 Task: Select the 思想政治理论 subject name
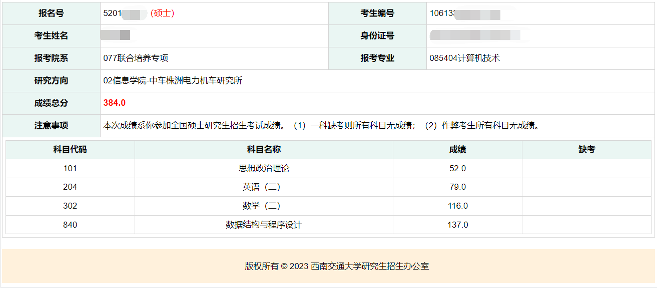264,169
